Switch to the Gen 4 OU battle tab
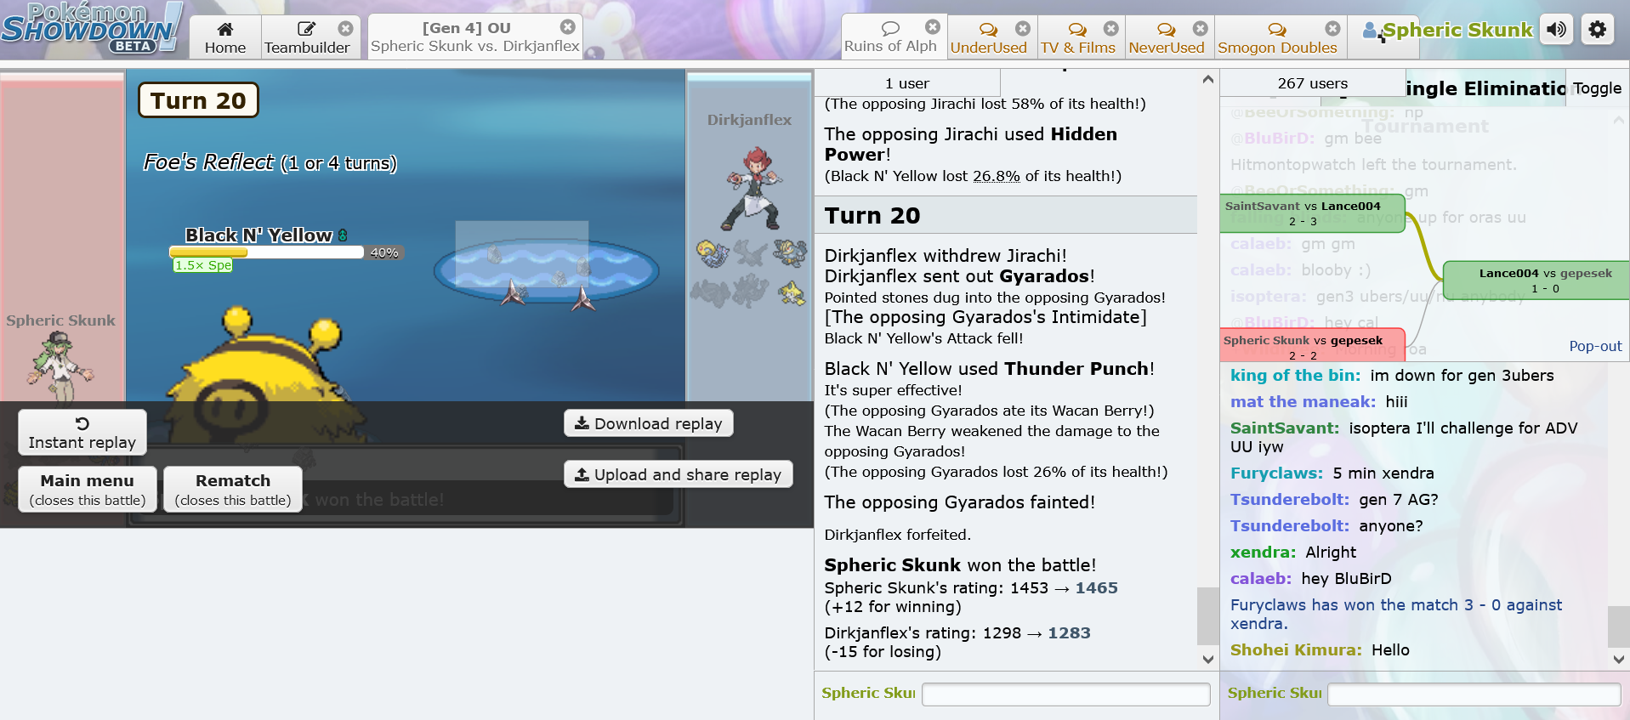The image size is (1630, 720). pos(474,37)
